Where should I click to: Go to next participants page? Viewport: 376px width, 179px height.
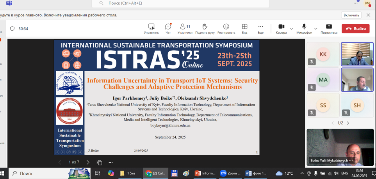tap(348, 123)
